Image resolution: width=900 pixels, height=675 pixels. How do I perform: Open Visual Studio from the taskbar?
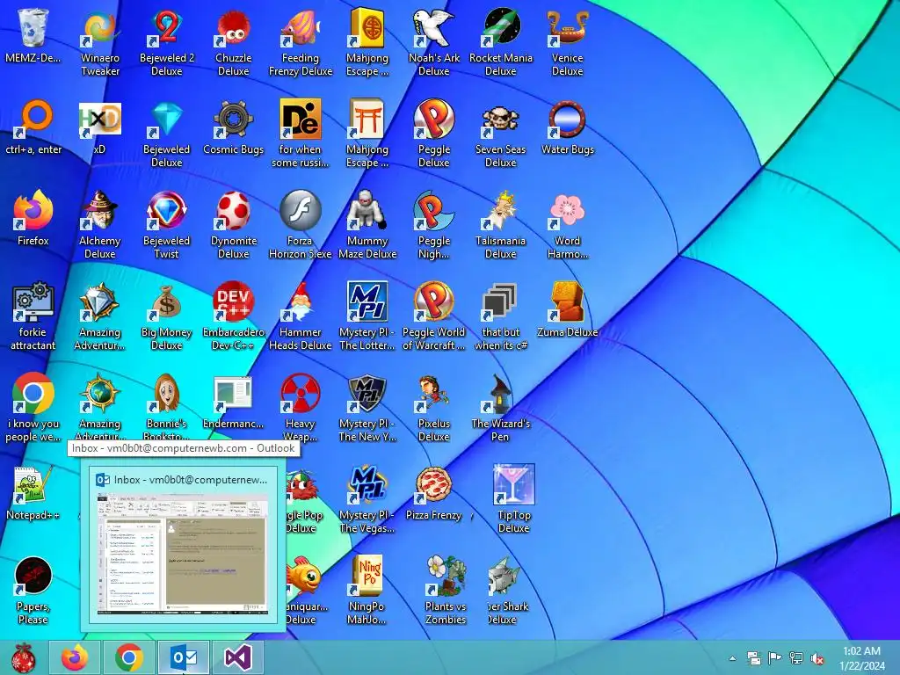click(x=237, y=657)
